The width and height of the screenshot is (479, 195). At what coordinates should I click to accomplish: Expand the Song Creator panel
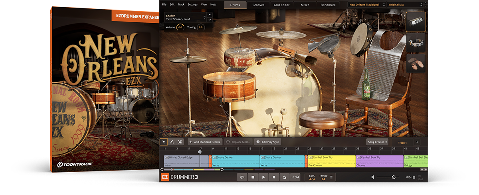click(x=377, y=142)
